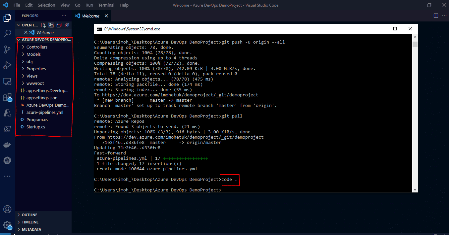
Task: Open the Run menu
Action: (89, 5)
